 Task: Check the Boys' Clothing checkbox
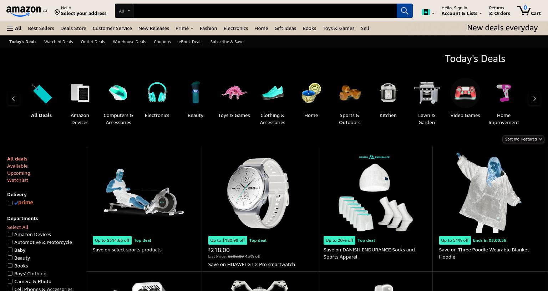[x=10, y=274]
